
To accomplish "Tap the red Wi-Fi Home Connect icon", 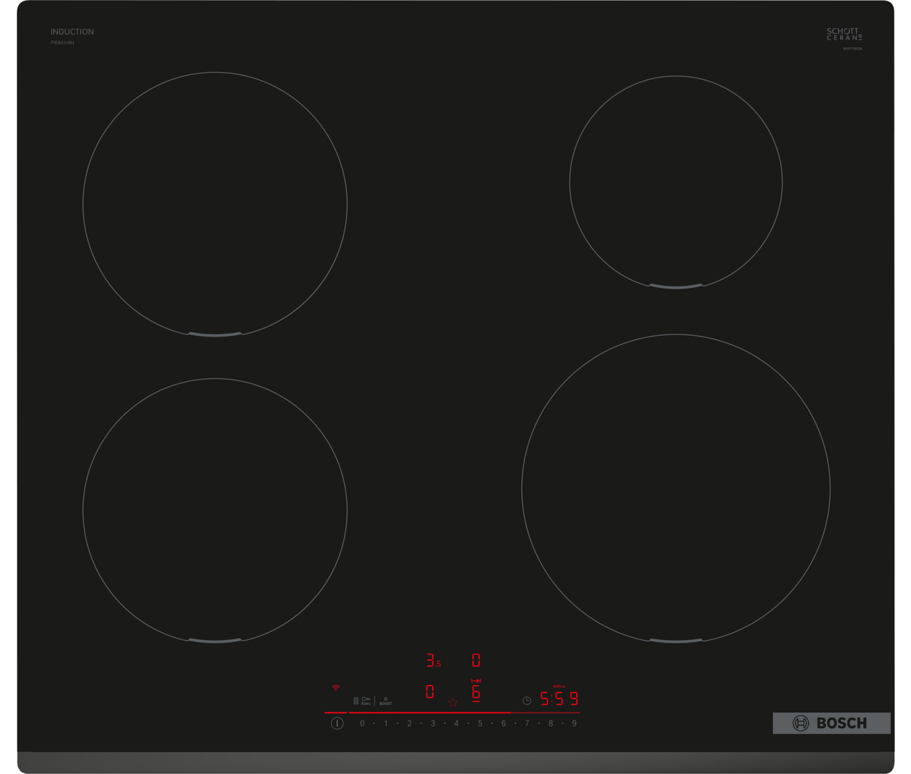I will point(335,688).
